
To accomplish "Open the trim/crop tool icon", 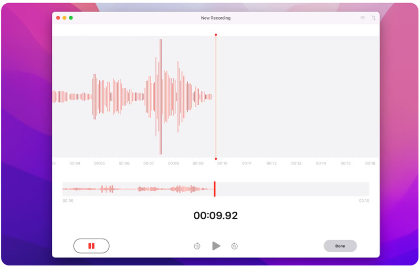I will click(373, 18).
